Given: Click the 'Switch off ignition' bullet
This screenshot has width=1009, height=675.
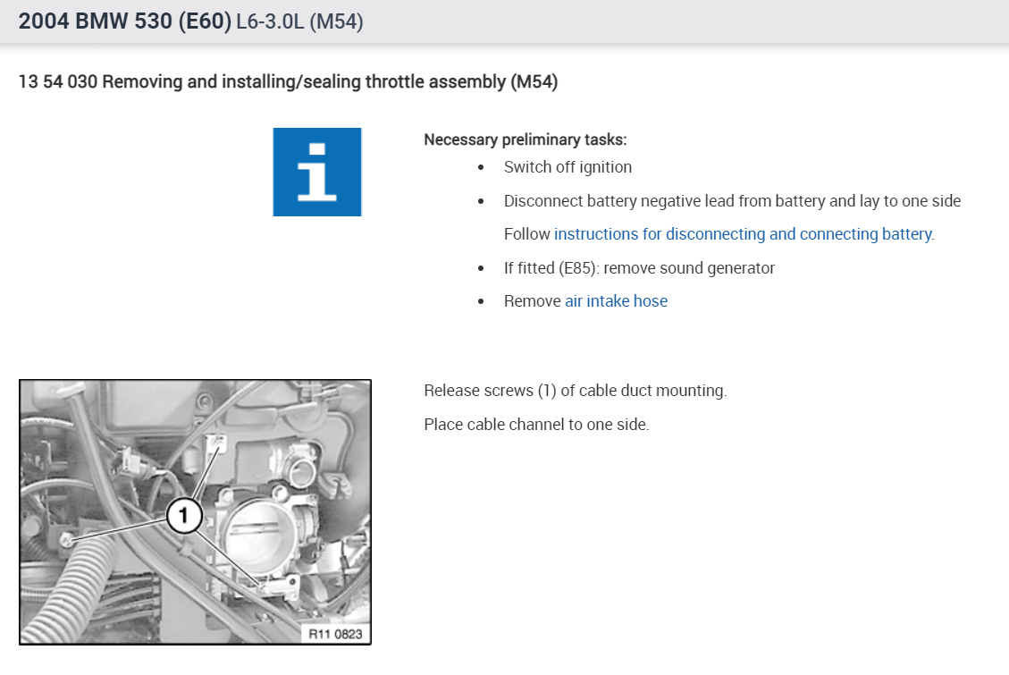Looking at the screenshot, I should (568, 167).
